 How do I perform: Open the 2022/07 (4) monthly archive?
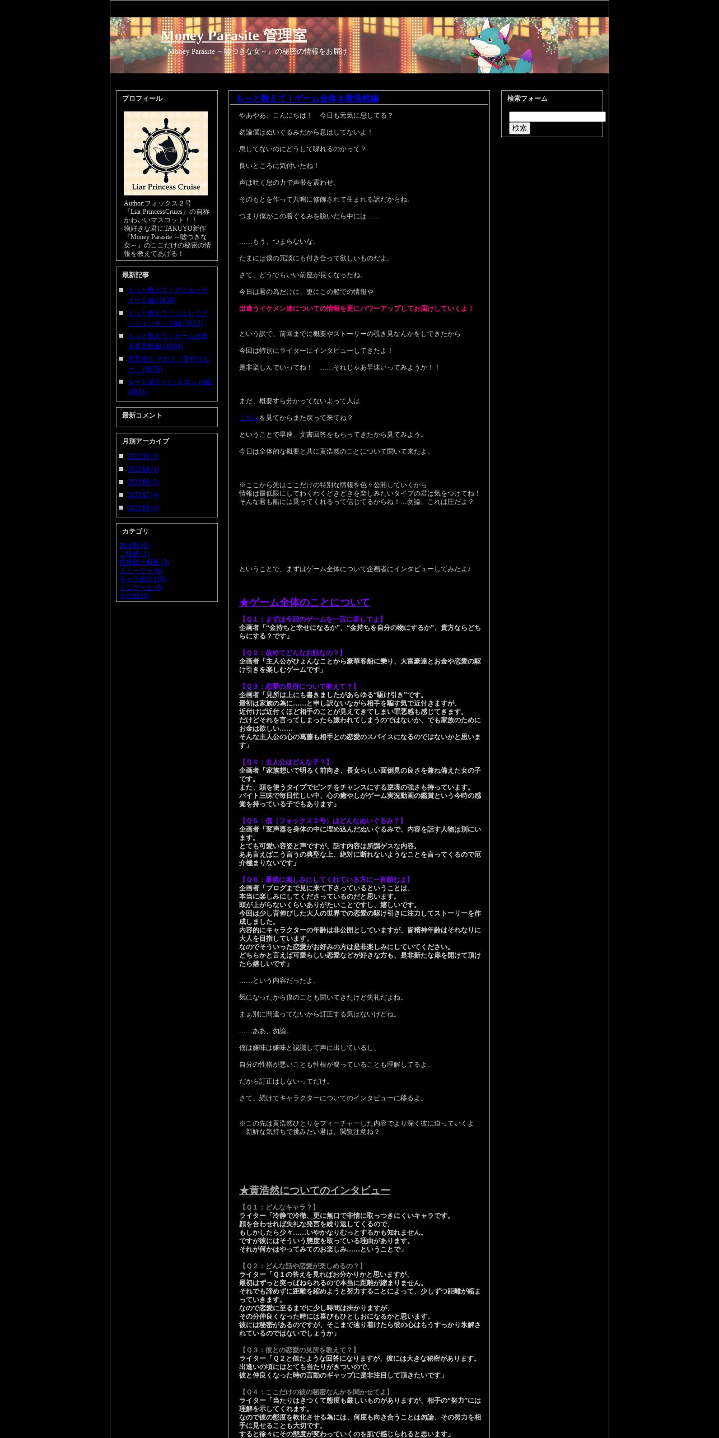tap(143, 495)
